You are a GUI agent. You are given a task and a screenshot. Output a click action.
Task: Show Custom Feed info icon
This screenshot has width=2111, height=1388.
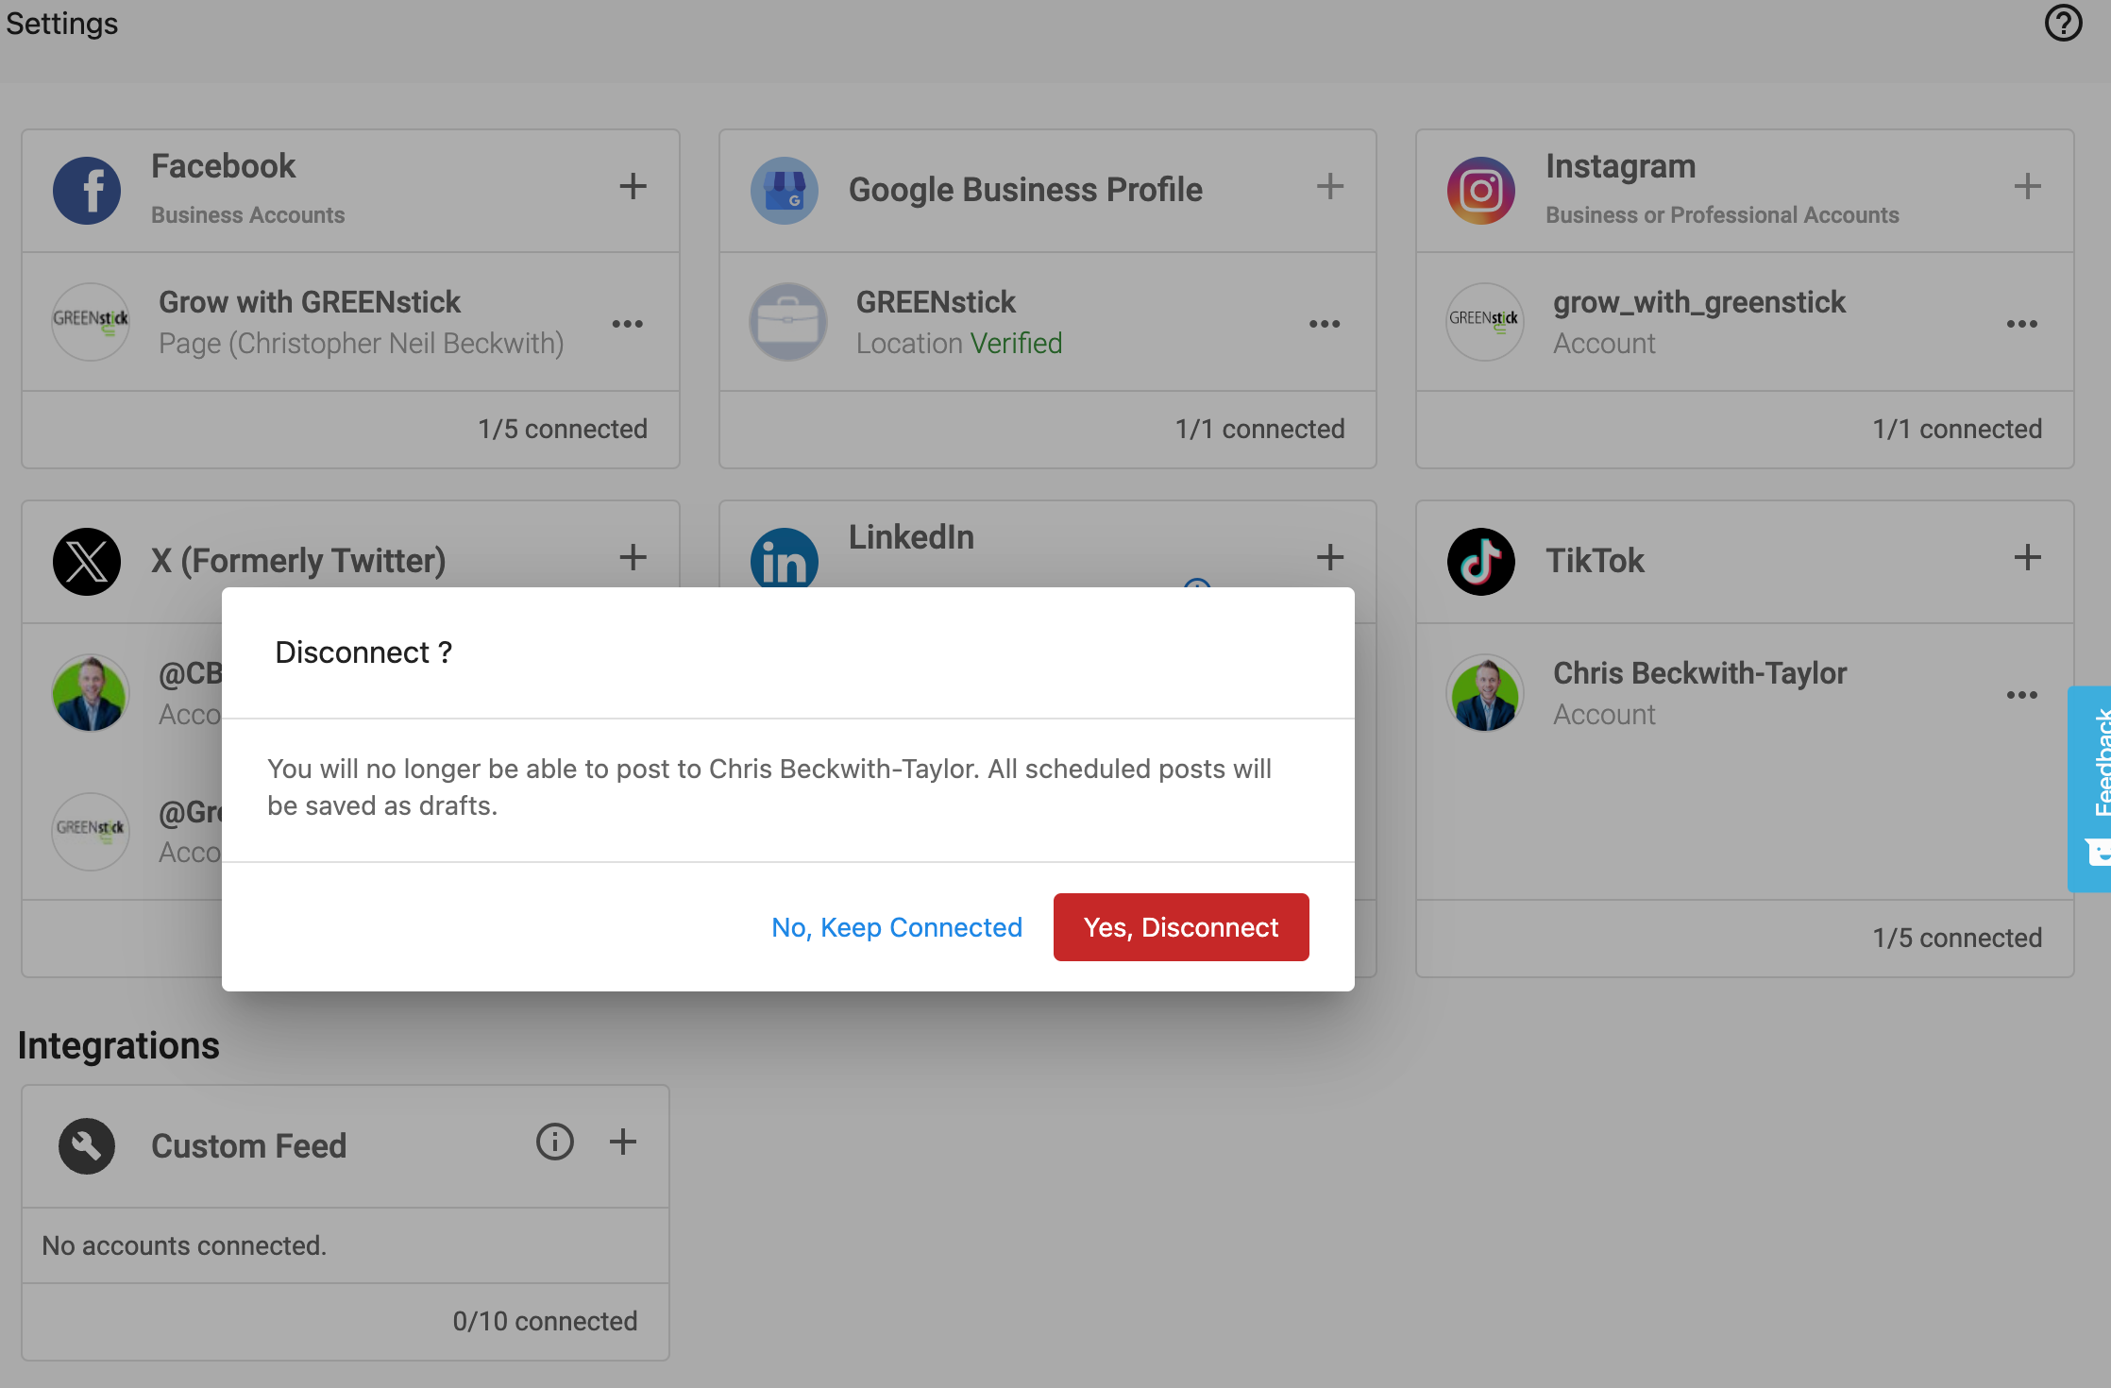pyautogui.click(x=555, y=1142)
